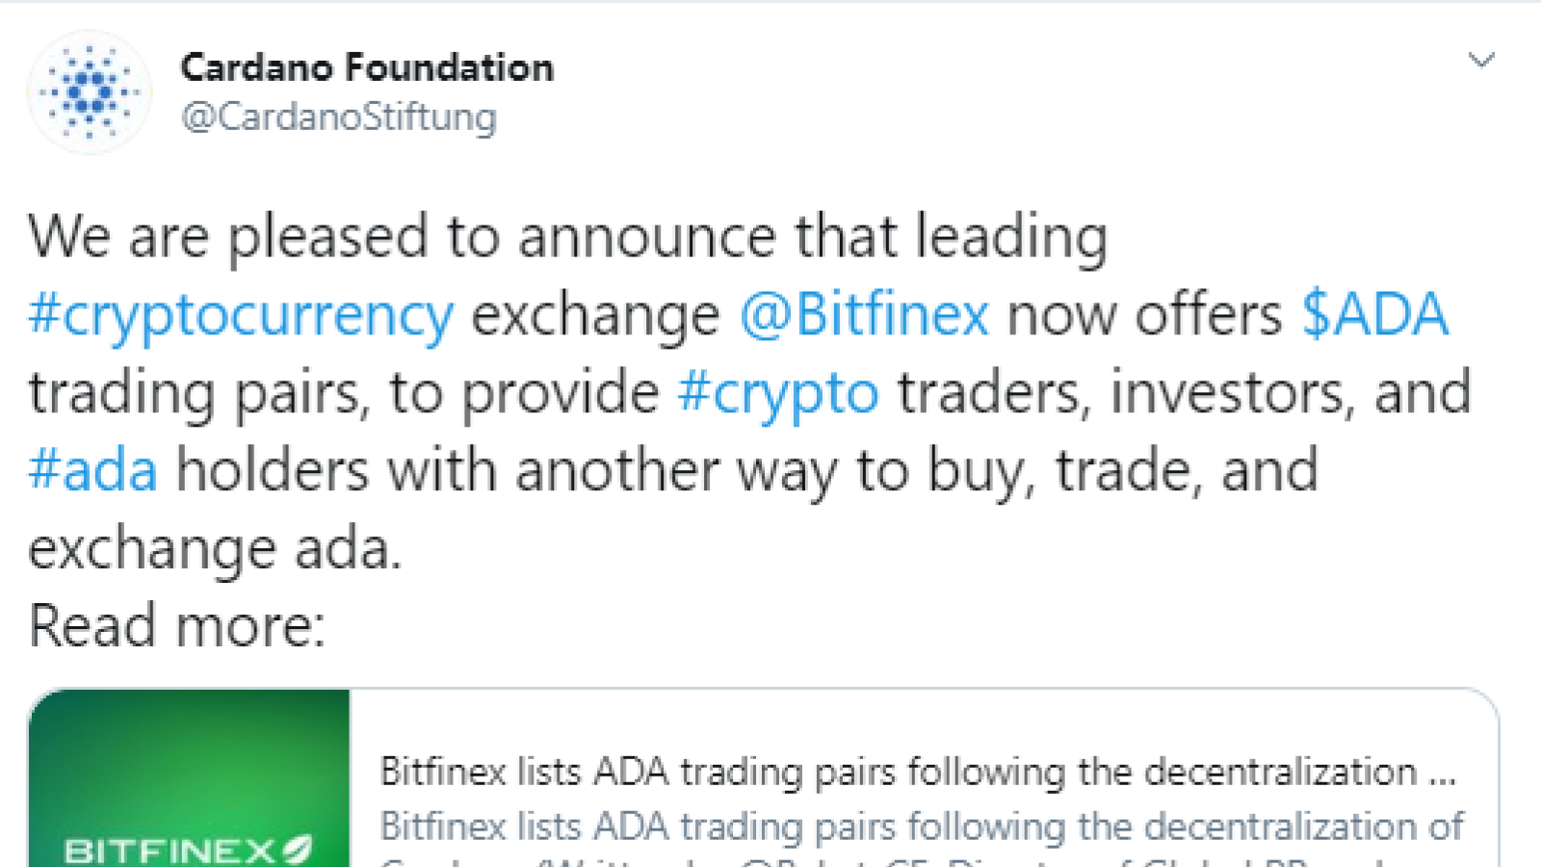Open the Cardano Foundation display name

tap(367, 67)
